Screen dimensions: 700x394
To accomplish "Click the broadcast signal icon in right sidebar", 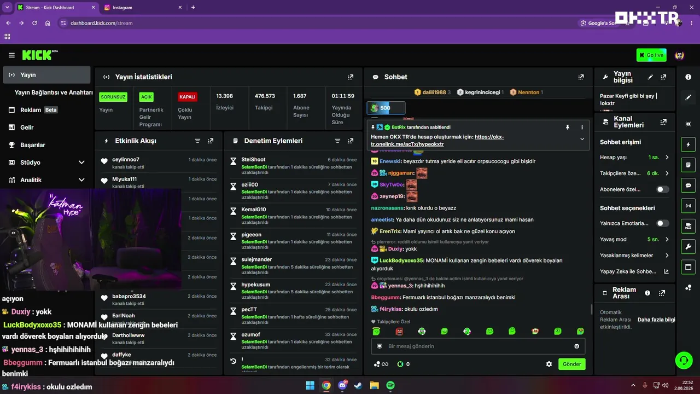I will (x=688, y=206).
